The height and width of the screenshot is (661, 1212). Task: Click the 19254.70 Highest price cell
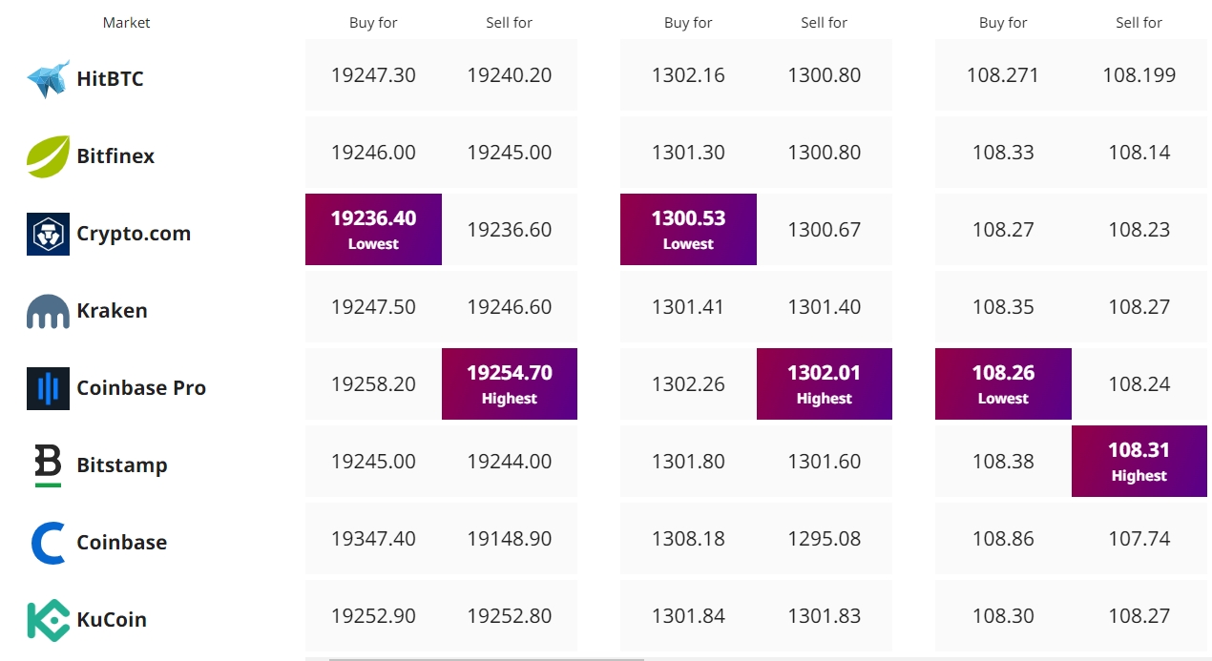510,383
